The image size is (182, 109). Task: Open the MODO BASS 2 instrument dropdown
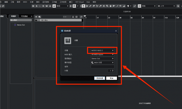tap(103, 50)
